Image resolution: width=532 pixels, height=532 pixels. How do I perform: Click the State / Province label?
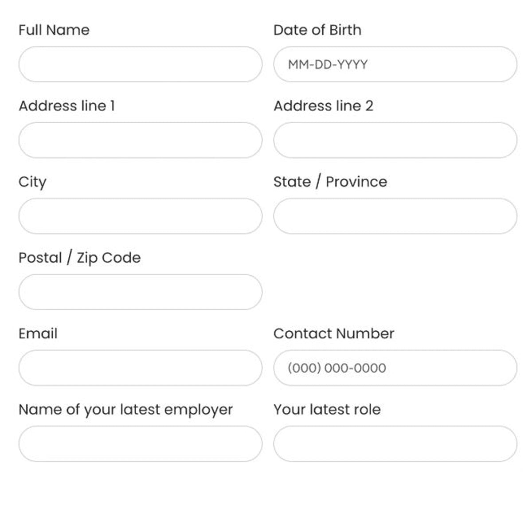click(x=330, y=182)
